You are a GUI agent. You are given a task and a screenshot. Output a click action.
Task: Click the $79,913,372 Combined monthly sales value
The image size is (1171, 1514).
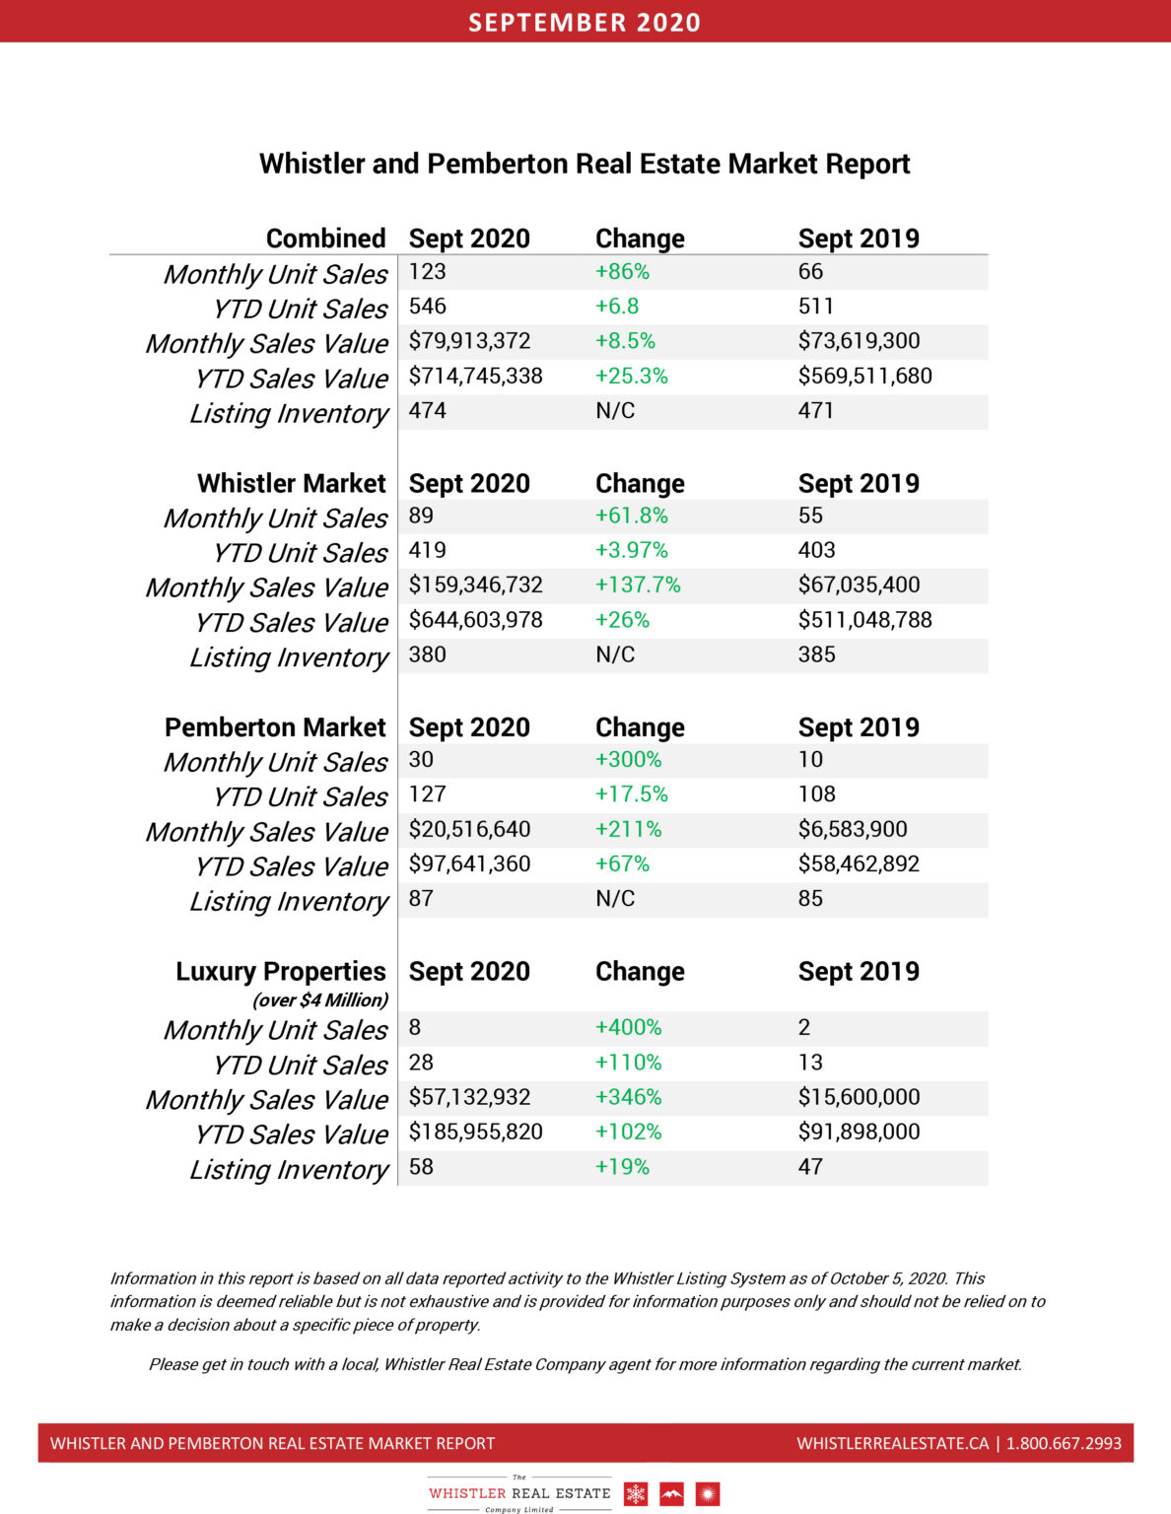[x=469, y=341]
